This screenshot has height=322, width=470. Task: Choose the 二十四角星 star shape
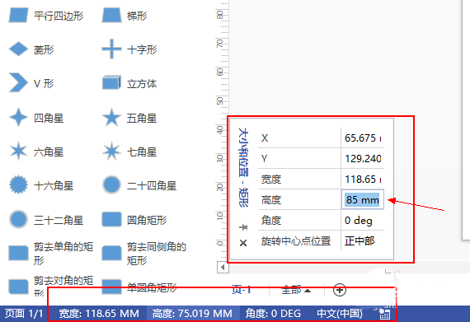click(139, 185)
